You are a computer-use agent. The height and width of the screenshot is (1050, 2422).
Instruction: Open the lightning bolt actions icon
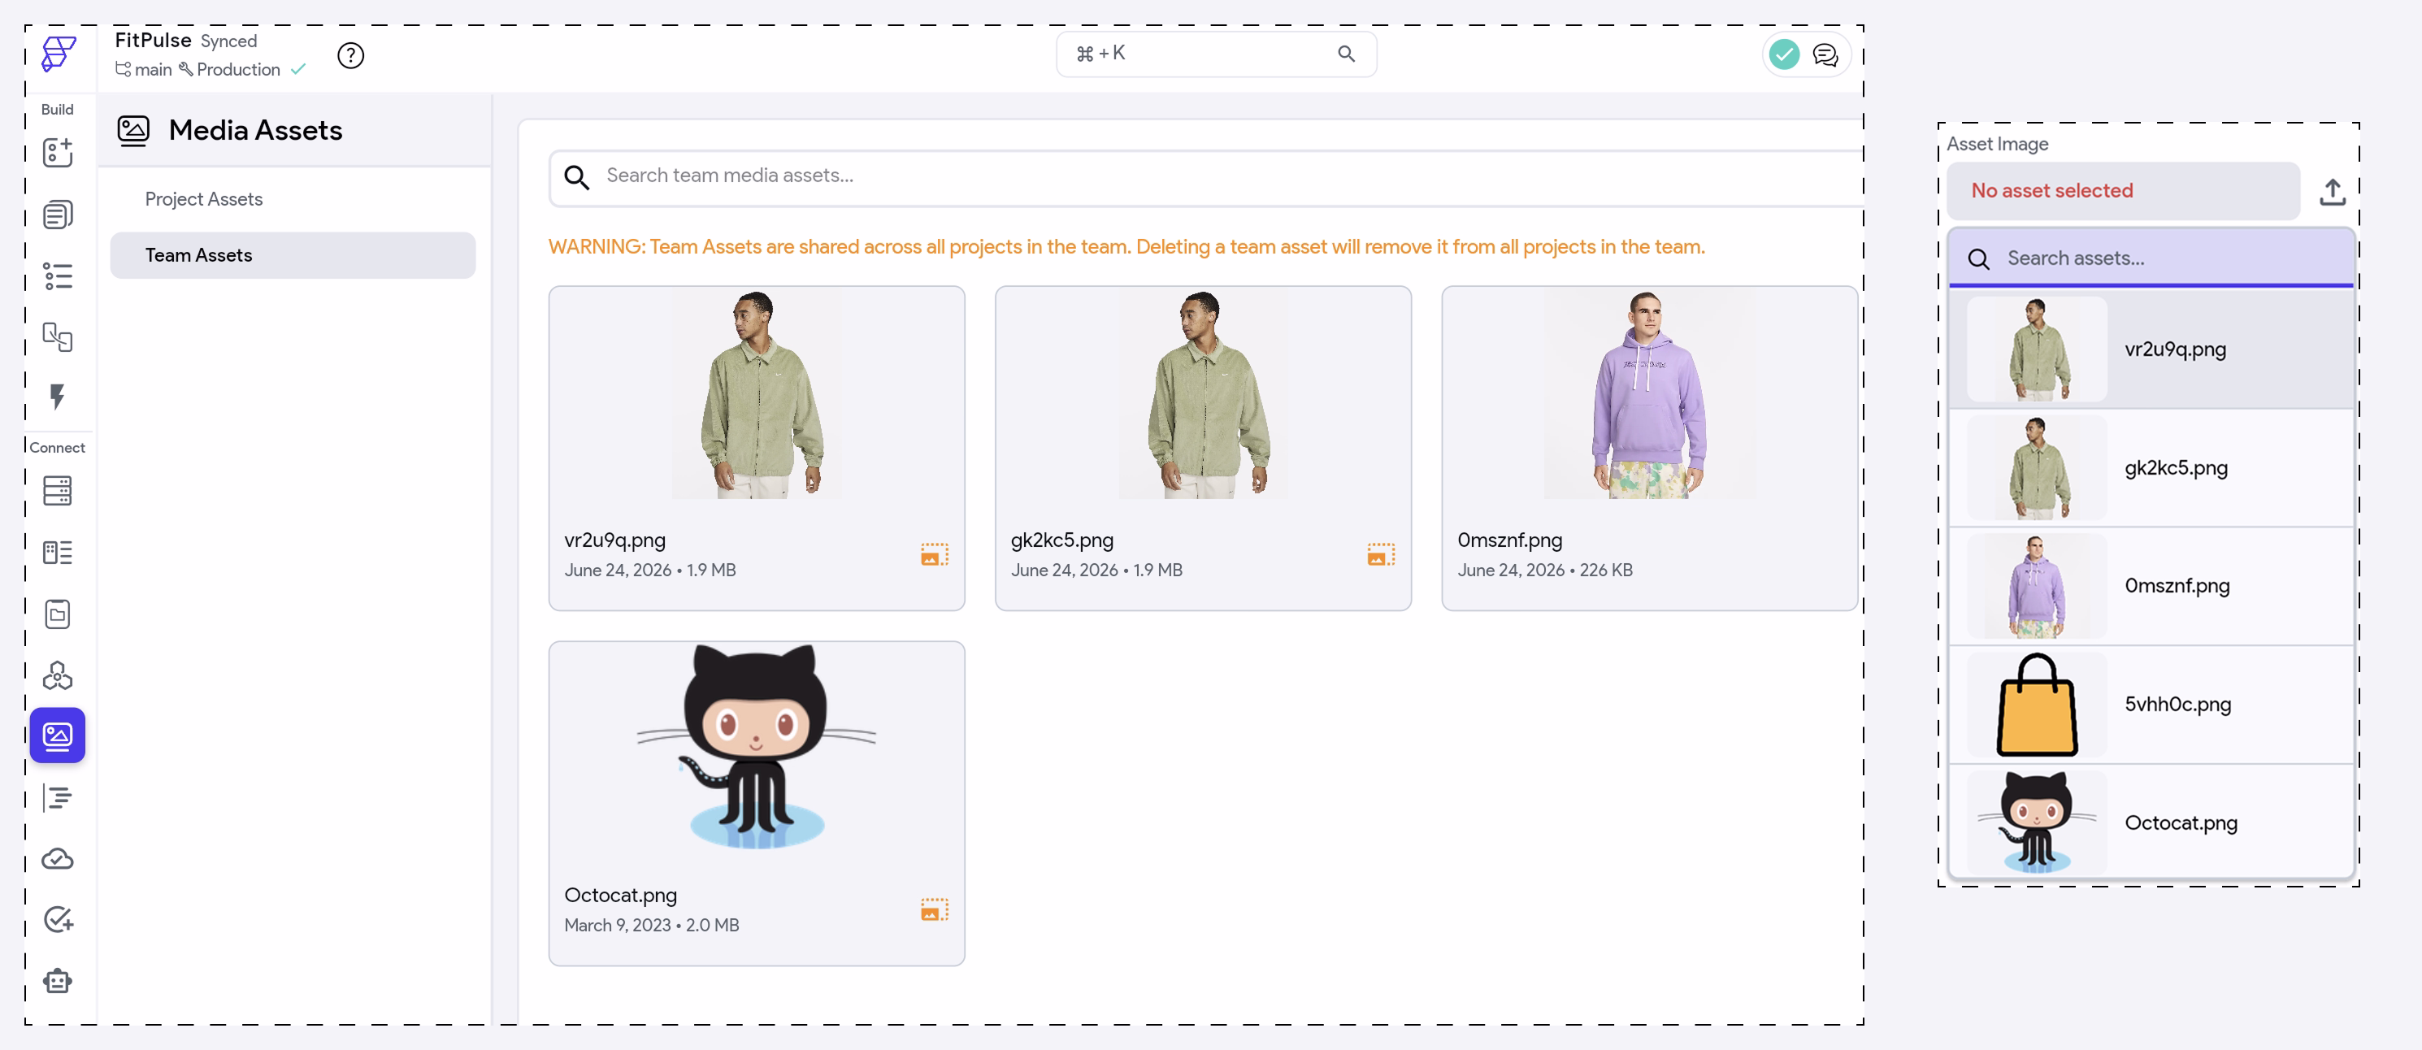click(58, 397)
